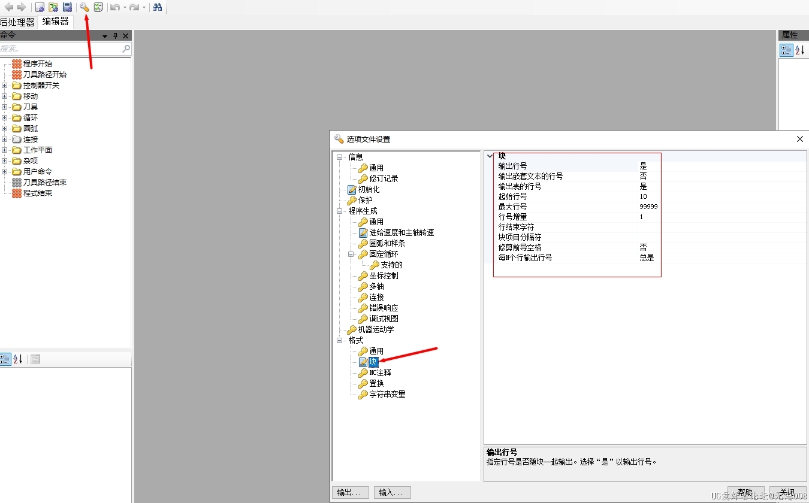
Task: Select 保护 in settings tree
Action: pos(365,200)
